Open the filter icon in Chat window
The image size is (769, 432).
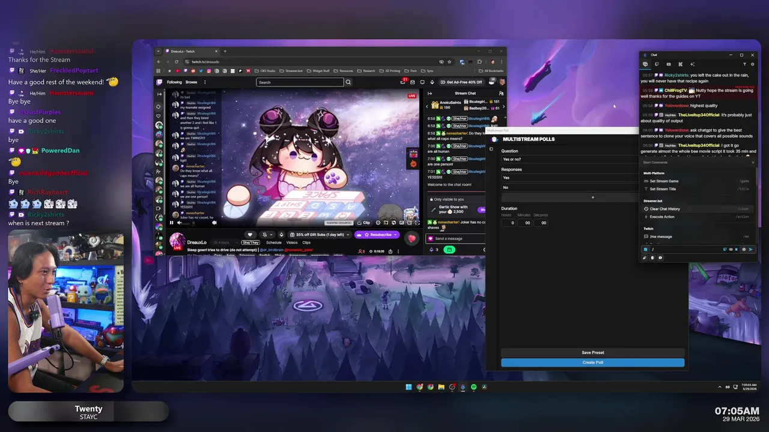click(x=744, y=64)
